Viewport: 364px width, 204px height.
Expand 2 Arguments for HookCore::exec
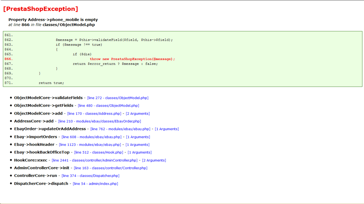pos(154,160)
